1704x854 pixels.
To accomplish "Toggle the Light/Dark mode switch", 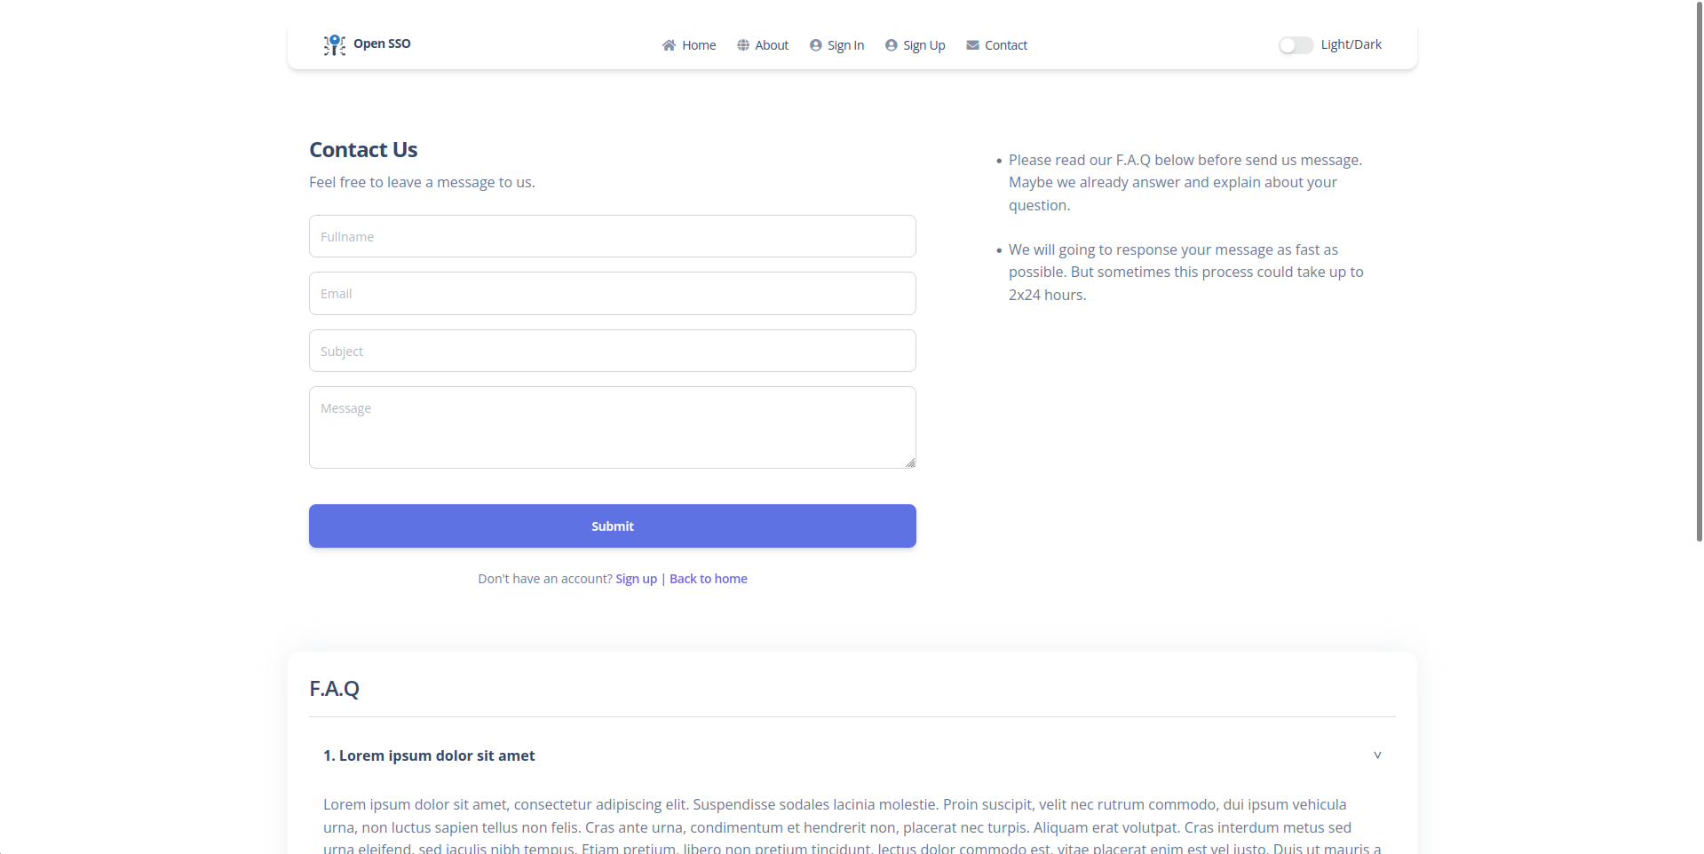I will pos(1296,45).
